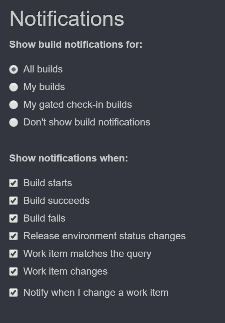The image size is (225, 323).
Task: Click the 'Show notifications when:' heading
Action: pyautogui.click(x=68, y=158)
